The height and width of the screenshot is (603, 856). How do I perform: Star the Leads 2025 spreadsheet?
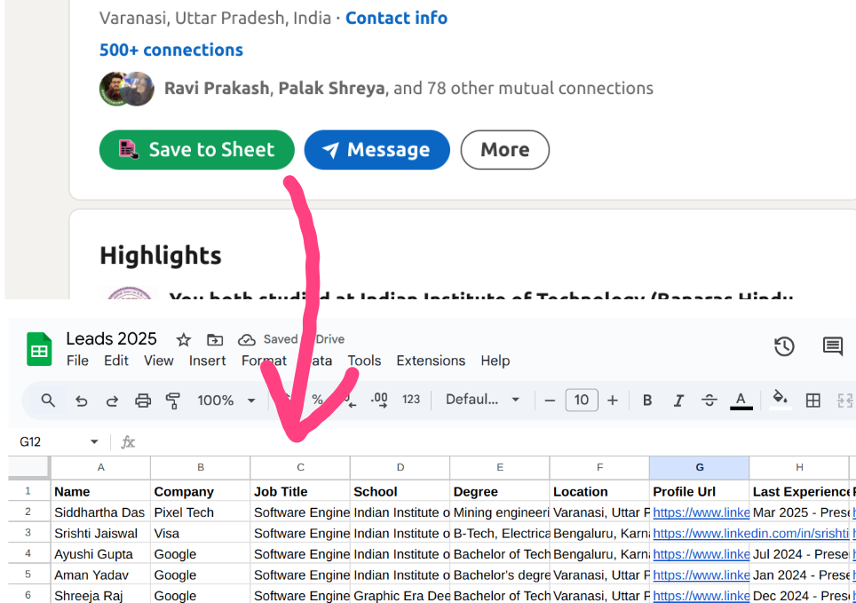pyautogui.click(x=183, y=340)
